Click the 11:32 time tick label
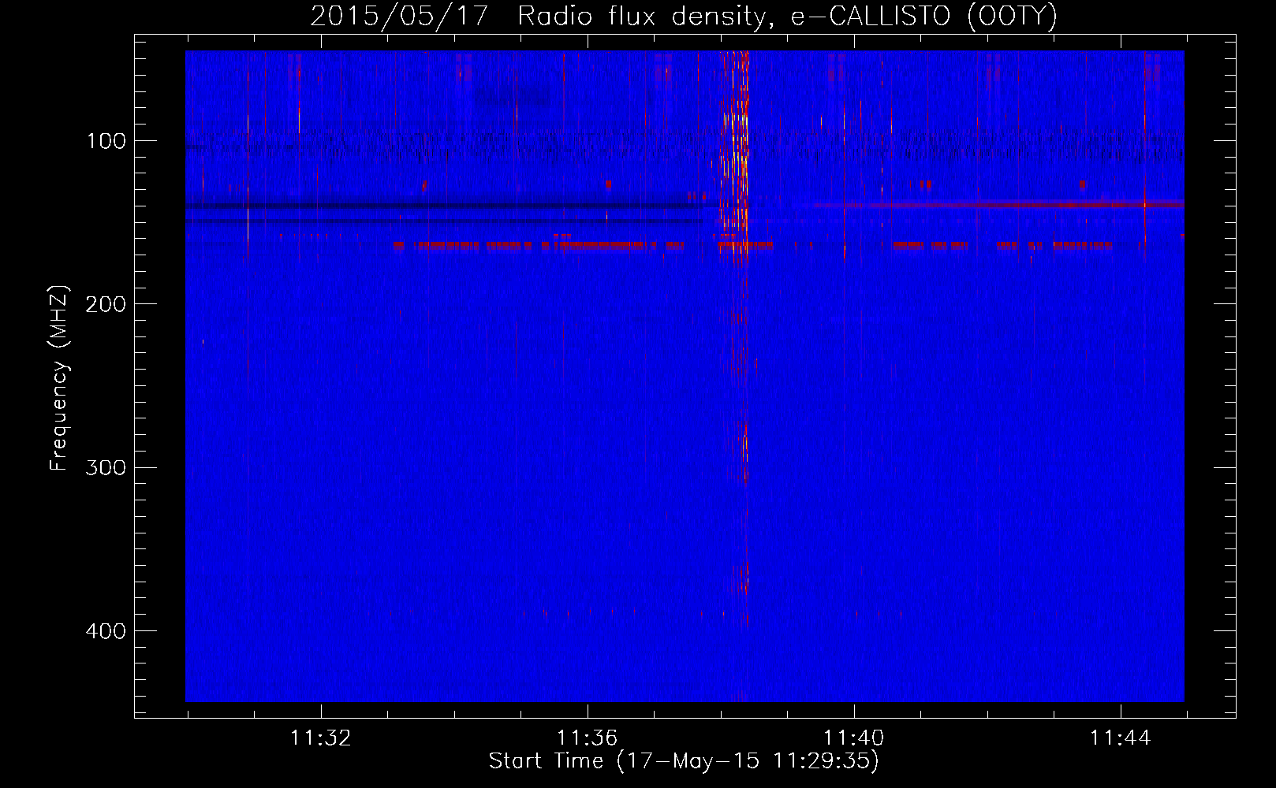This screenshot has height=788, width=1276. [321, 738]
